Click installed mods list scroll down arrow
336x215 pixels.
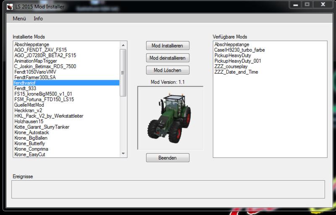coord(123,154)
